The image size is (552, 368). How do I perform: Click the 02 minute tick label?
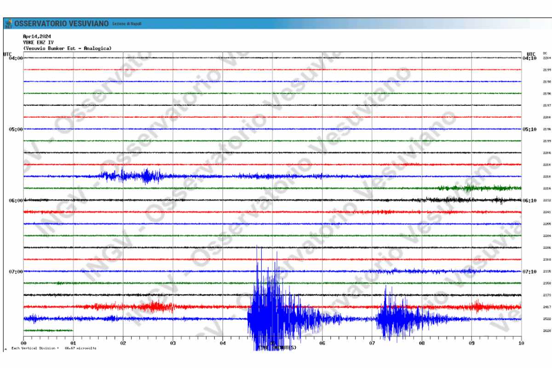[123, 343]
